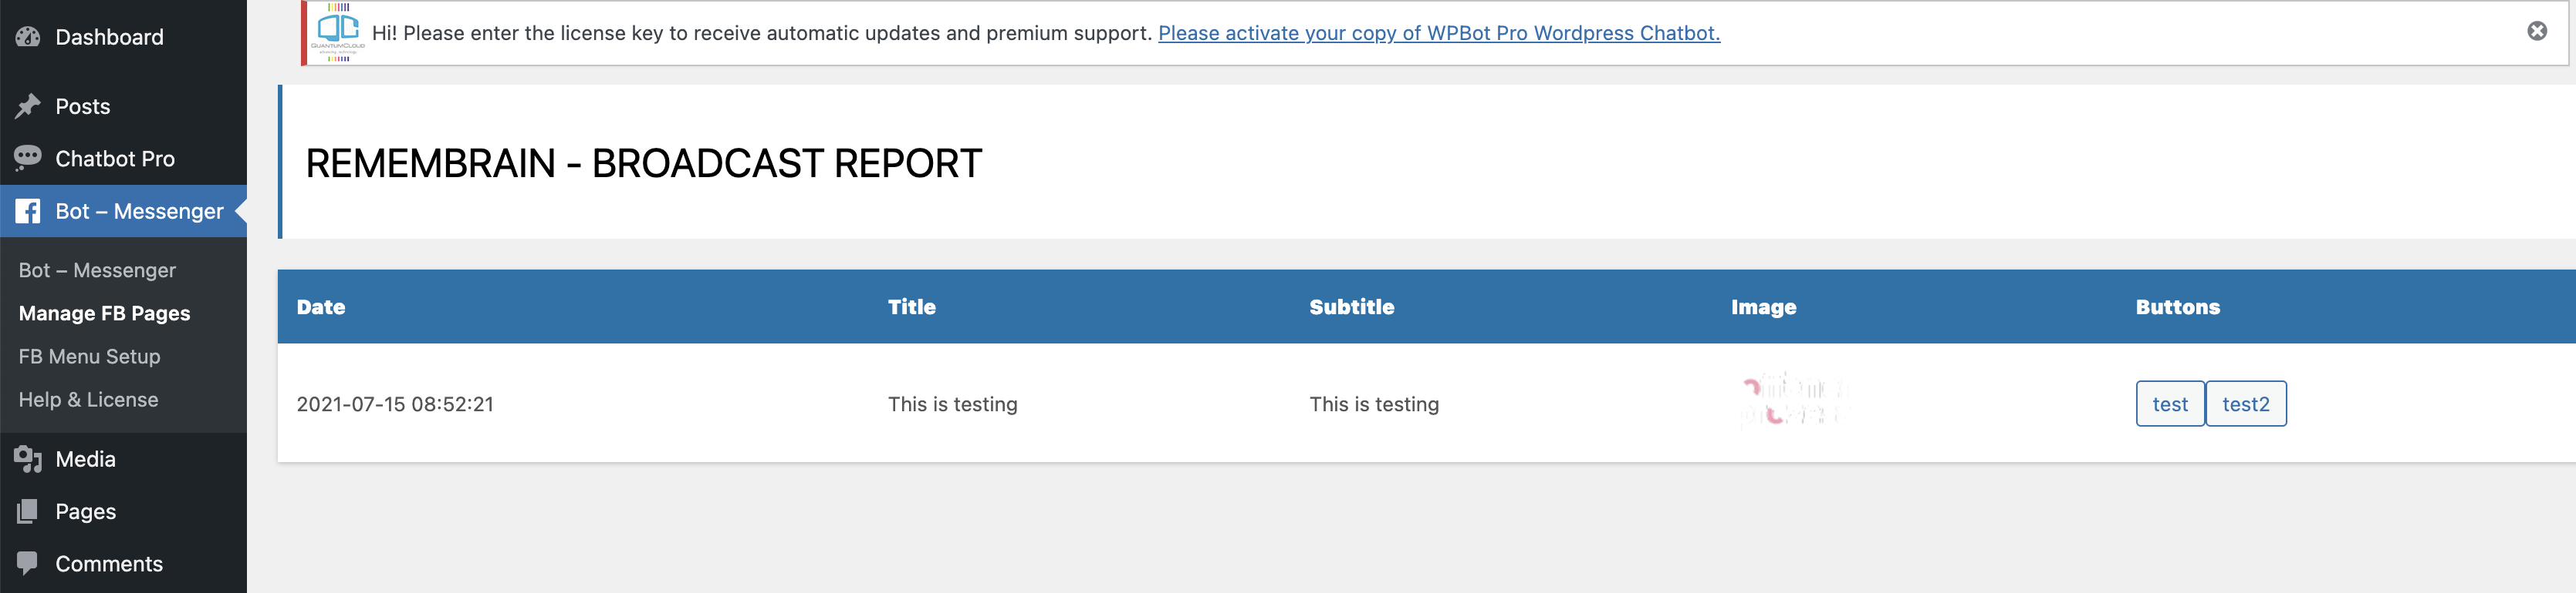Click the Media icon in sidebar

point(28,459)
